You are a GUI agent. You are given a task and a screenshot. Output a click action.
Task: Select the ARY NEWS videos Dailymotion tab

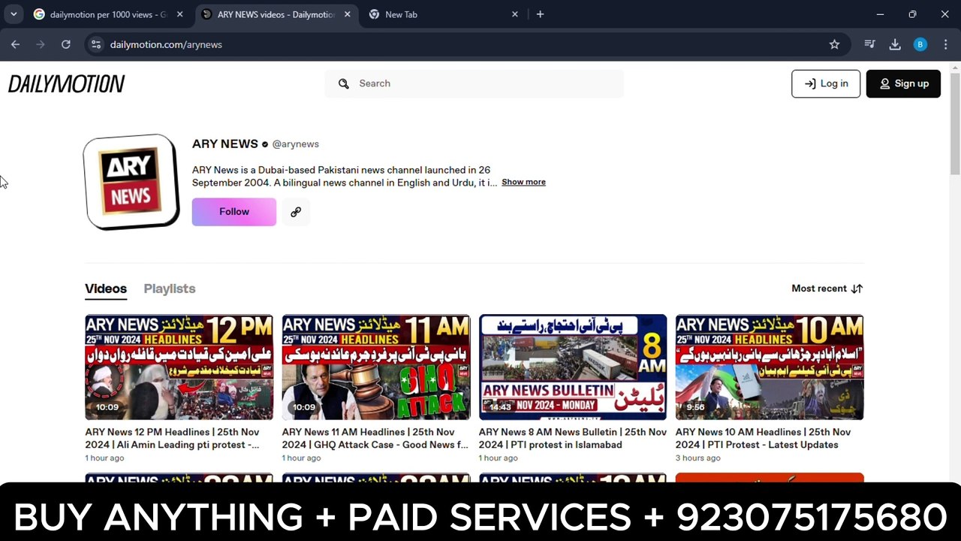point(276,14)
